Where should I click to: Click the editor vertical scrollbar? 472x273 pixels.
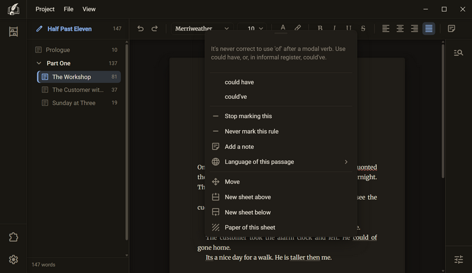443,111
